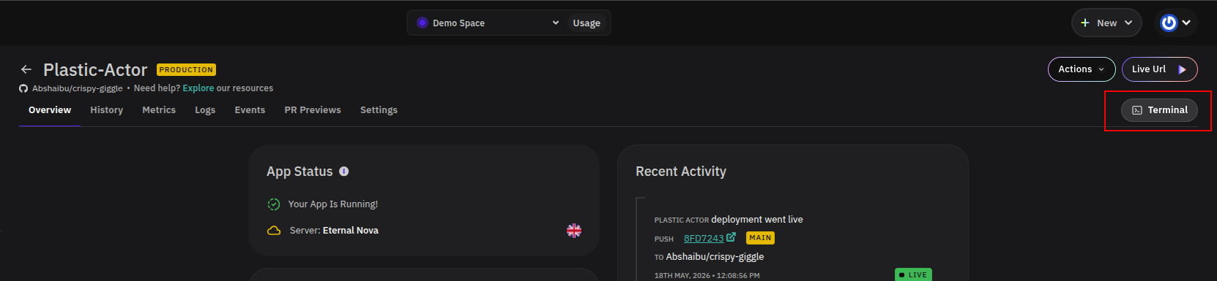
Task: Click the plus icon in New button
Action: tap(1085, 23)
